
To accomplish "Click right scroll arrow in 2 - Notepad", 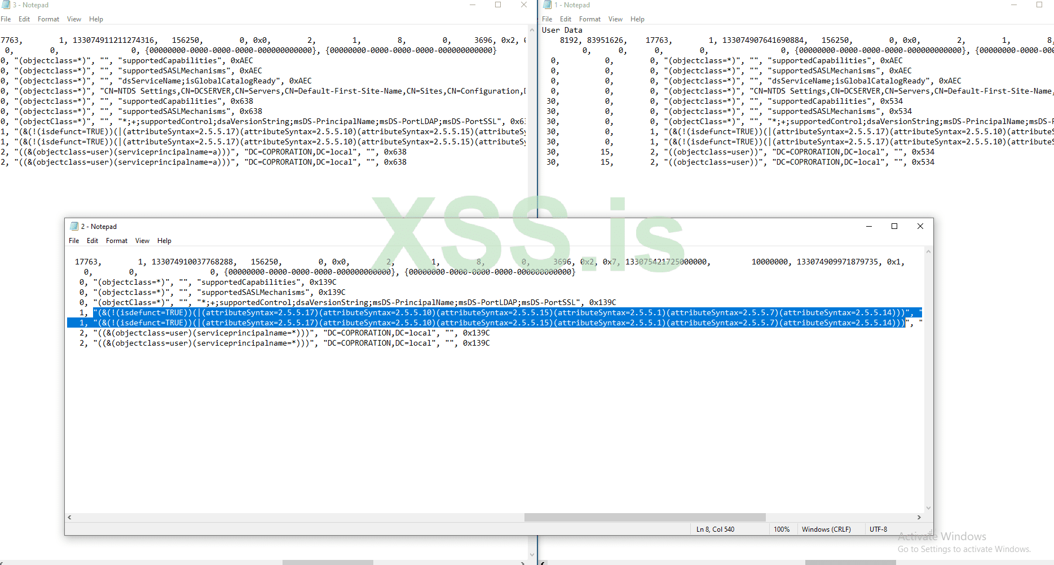I will (919, 517).
